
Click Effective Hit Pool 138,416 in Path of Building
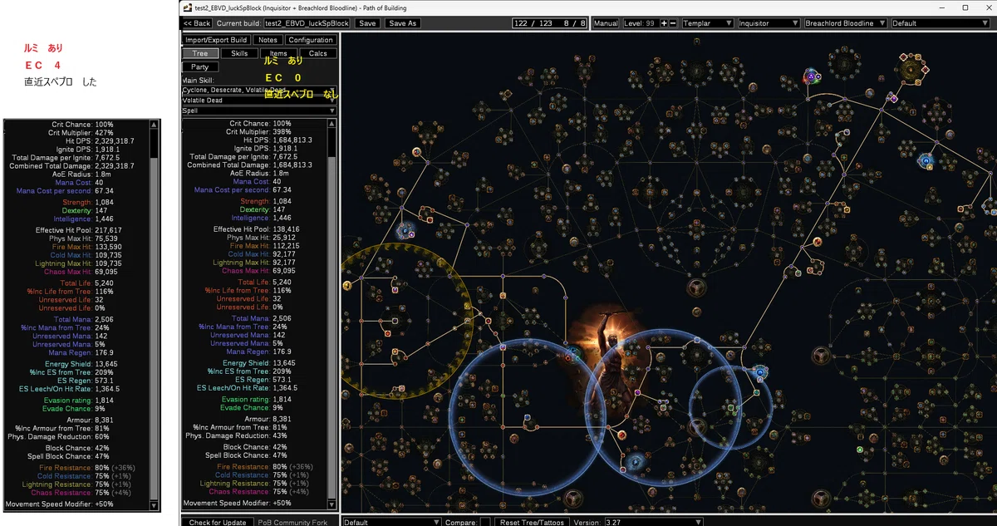point(256,229)
